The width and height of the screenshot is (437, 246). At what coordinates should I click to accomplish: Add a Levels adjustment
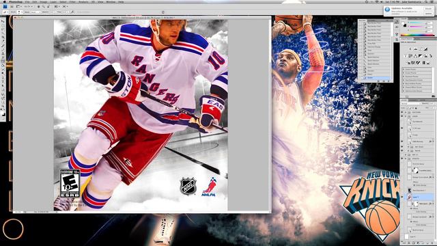tap(416, 49)
